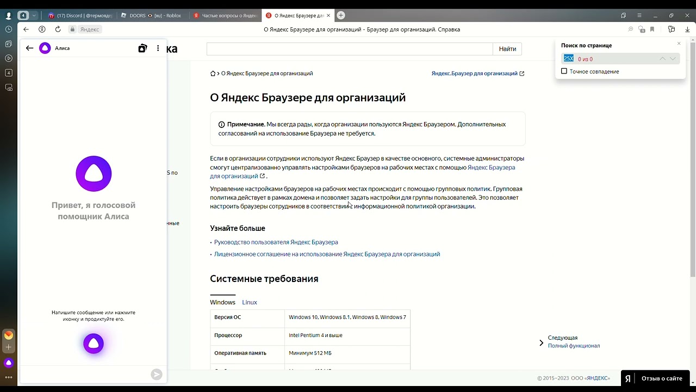Click О Яндекс Браузере breadcrumb link
Viewport: 696px width, 392px height.
click(x=267, y=73)
